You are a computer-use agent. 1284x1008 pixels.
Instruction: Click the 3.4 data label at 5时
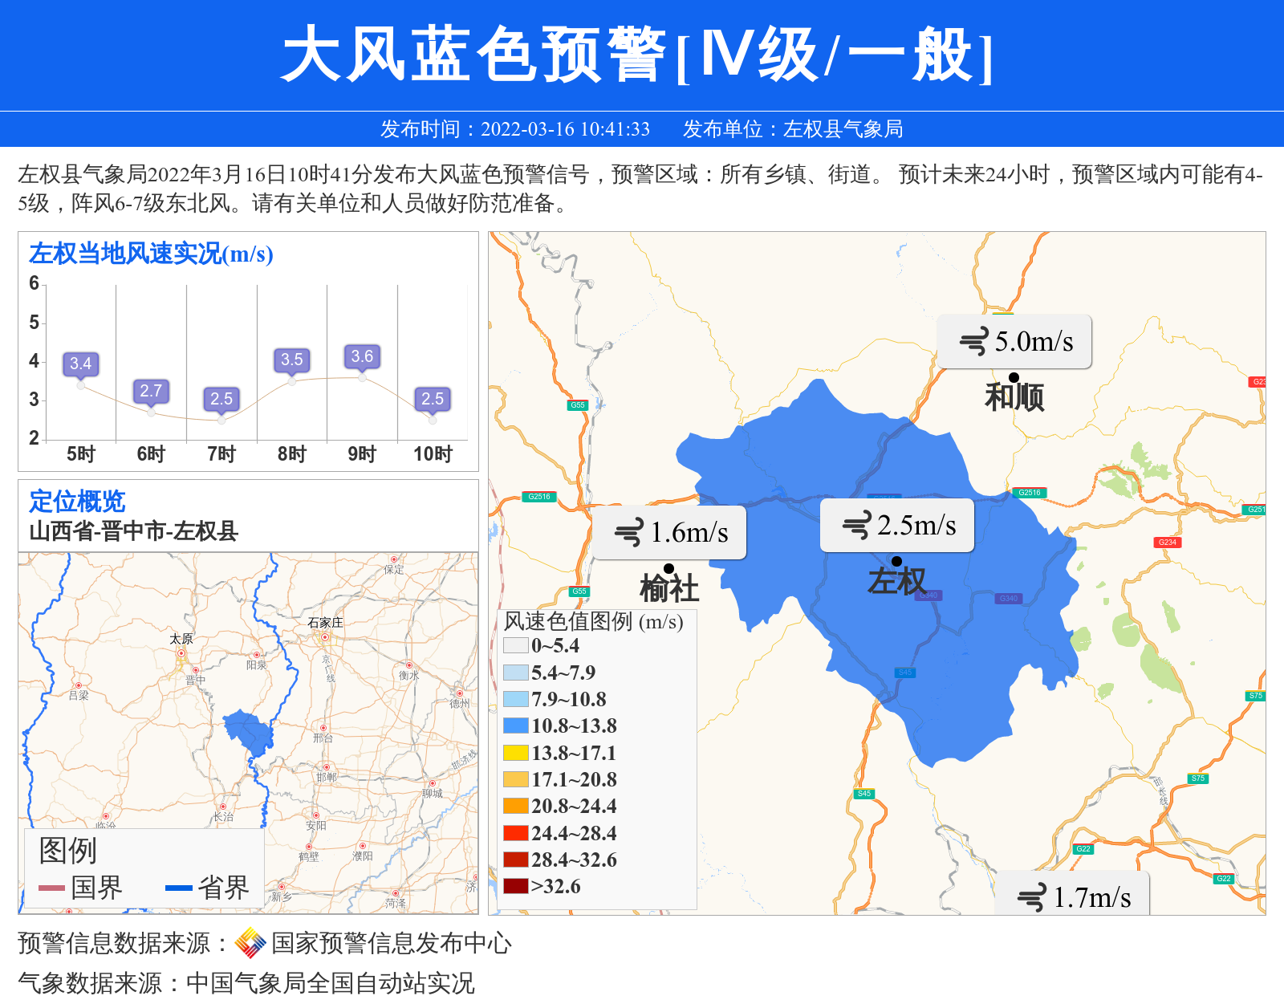pyautogui.click(x=80, y=364)
